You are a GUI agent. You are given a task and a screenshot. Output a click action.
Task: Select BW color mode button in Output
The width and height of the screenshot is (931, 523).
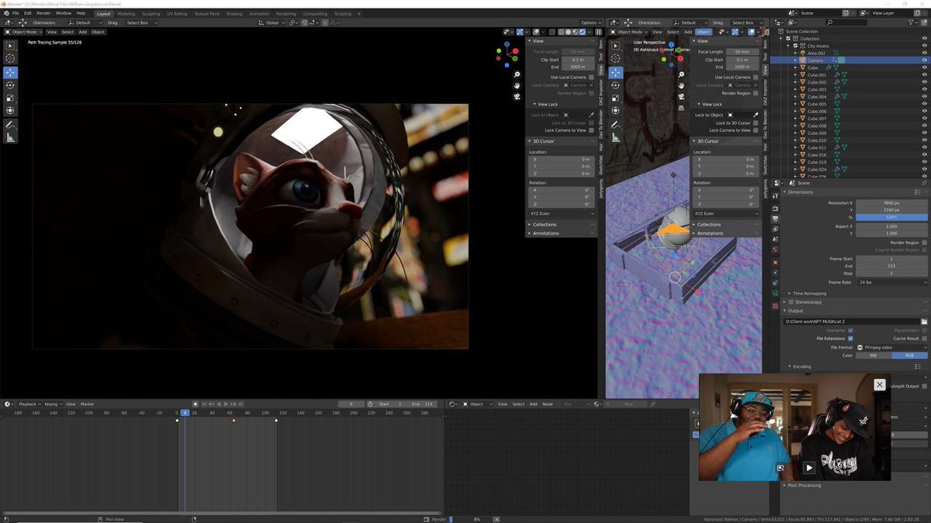[874, 356]
